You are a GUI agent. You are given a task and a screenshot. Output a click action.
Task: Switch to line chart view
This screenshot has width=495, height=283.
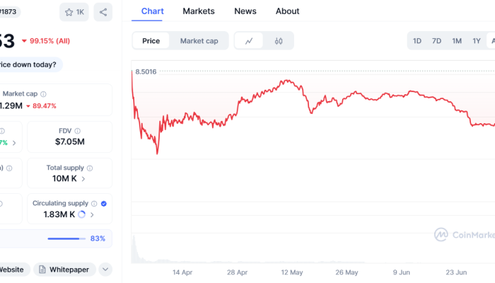249,41
